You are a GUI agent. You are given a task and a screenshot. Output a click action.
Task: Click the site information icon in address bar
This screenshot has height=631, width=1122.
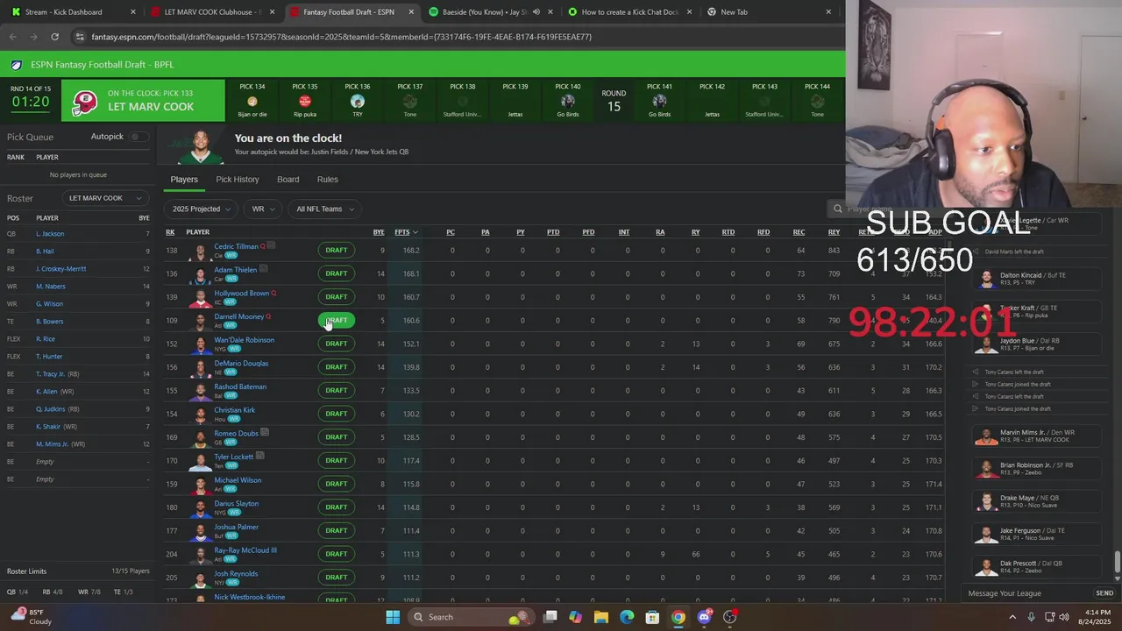[x=80, y=37]
